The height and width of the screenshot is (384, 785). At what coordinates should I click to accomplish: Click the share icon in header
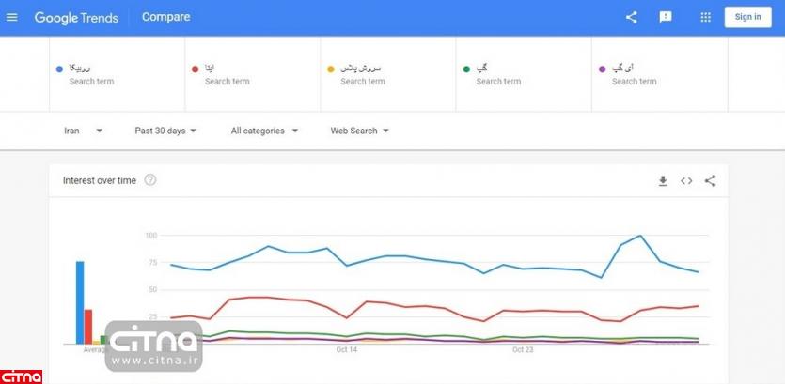[x=631, y=17]
